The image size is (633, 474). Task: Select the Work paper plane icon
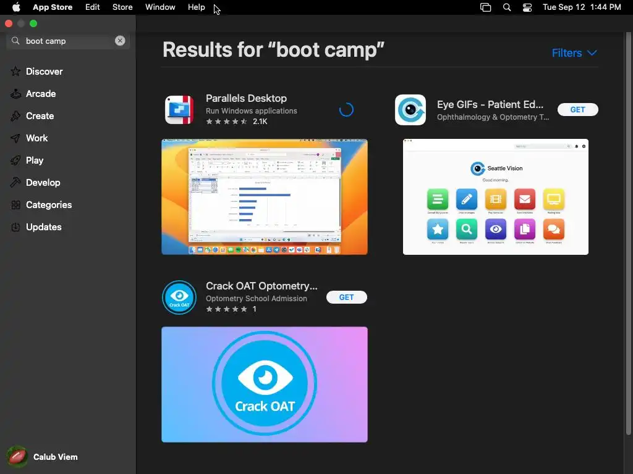tap(15, 138)
